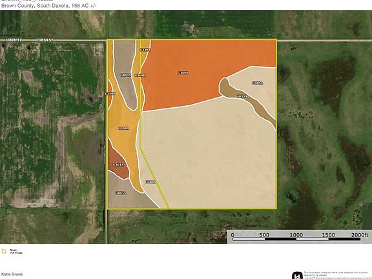Click the disclaimer text beside the Land id logo
The width and height of the screenshot is (372, 279).
[x=337, y=275]
